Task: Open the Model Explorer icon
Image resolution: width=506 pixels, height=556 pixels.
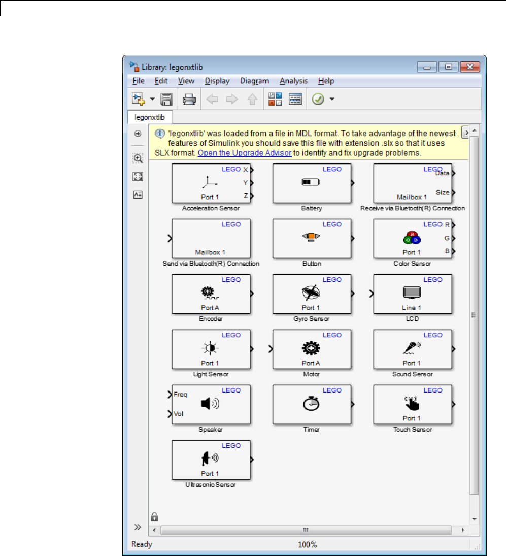Action: pyautogui.click(x=295, y=100)
